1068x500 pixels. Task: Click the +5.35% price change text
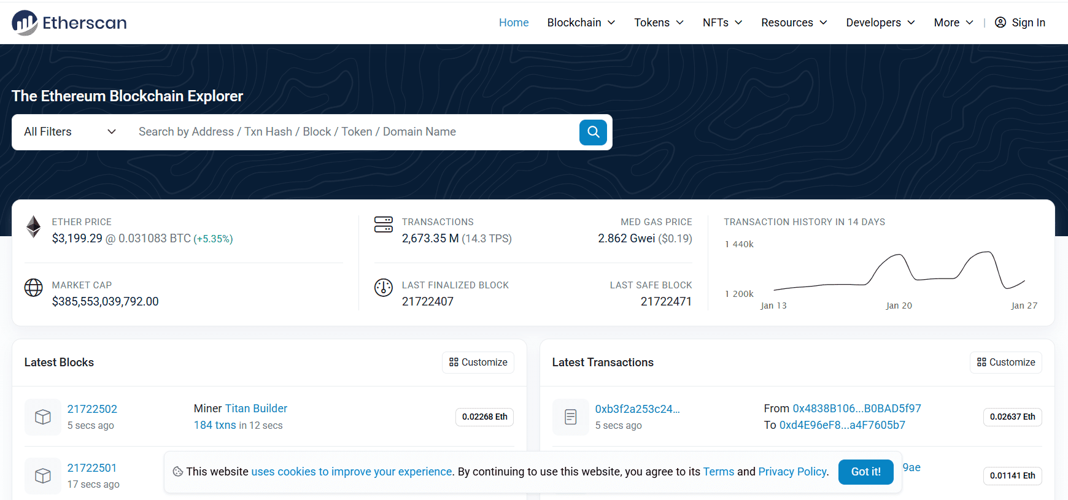213,239
